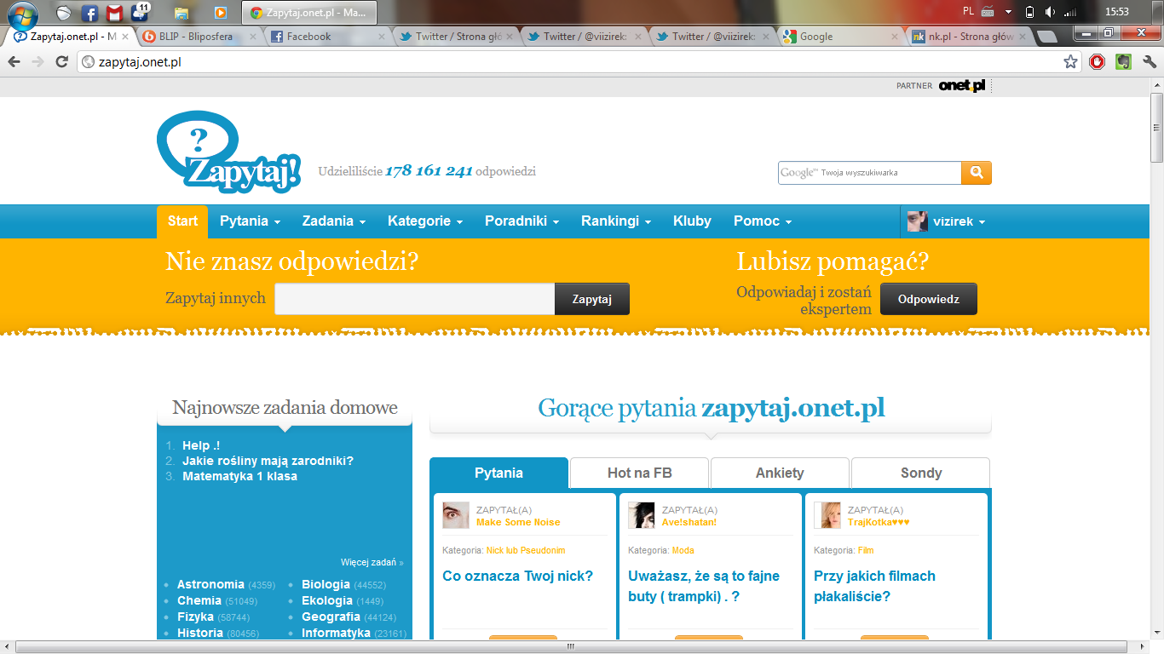This screenshot has width=1164, height=654.
Task: Open the 'Przy jakich filmach płakaliście?' question
Action: pyautogui.click(x=874, y=586)
